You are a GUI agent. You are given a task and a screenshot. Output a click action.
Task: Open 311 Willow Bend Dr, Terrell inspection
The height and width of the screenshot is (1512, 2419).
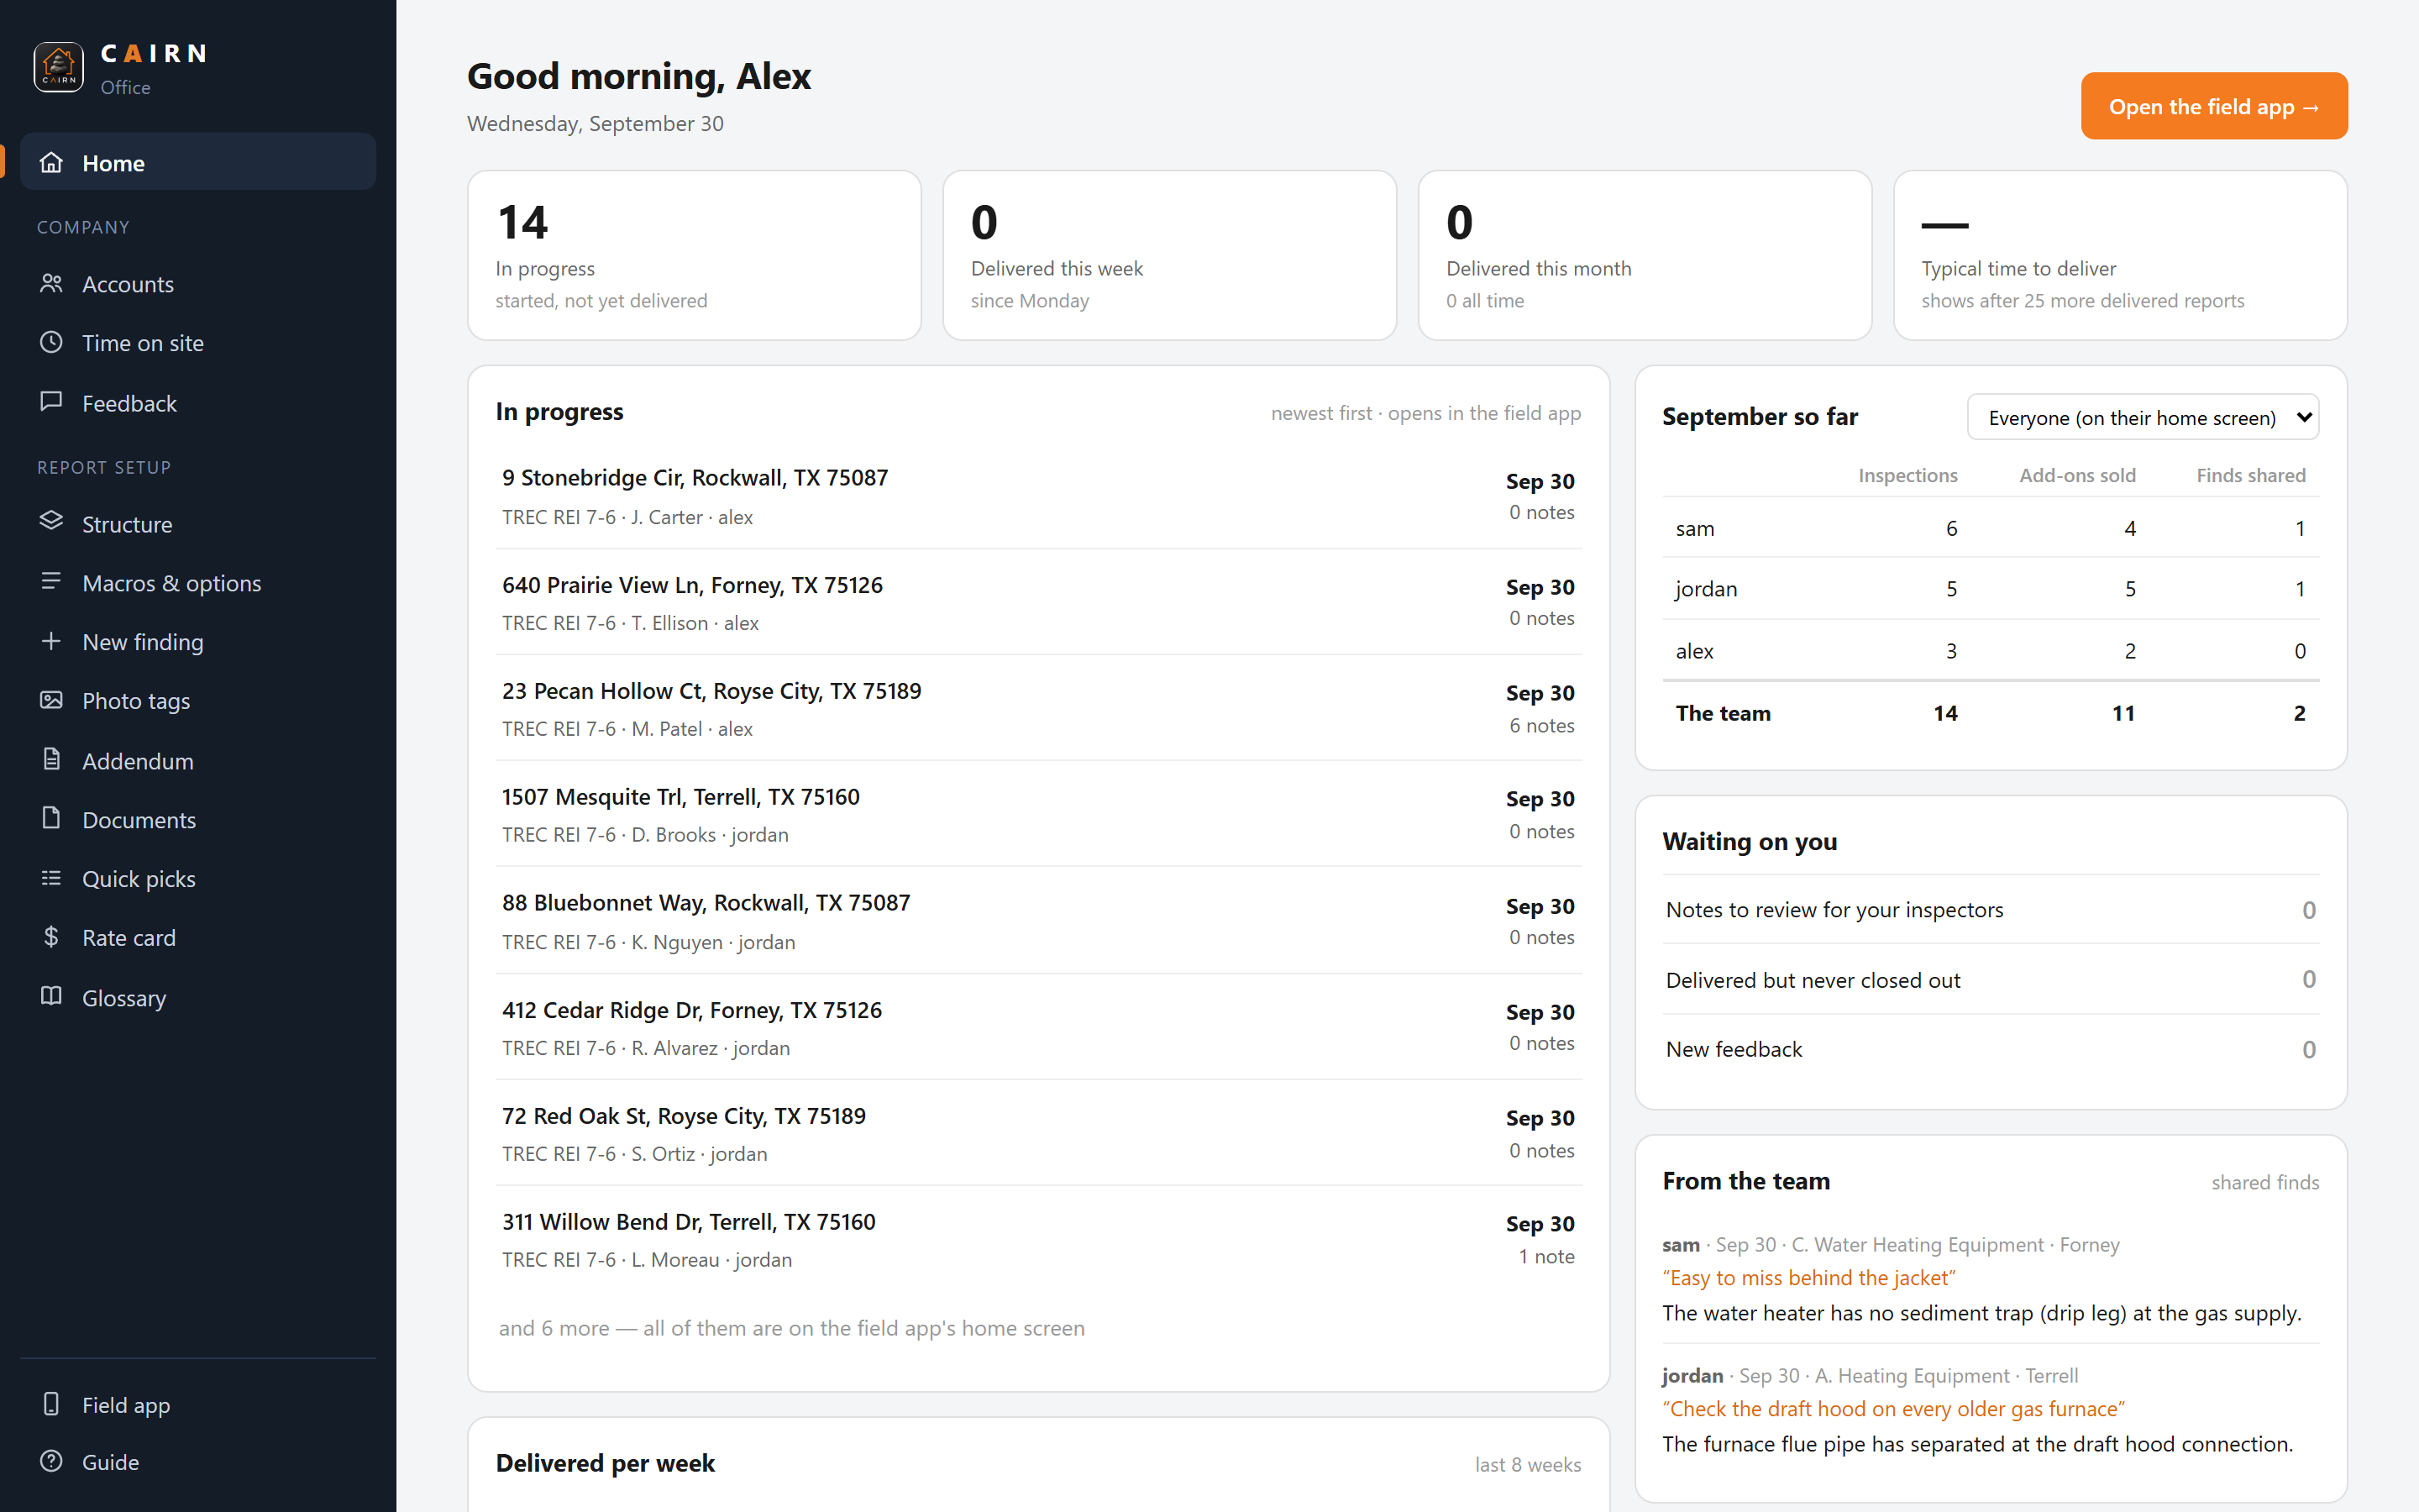click(1037, 1239)
